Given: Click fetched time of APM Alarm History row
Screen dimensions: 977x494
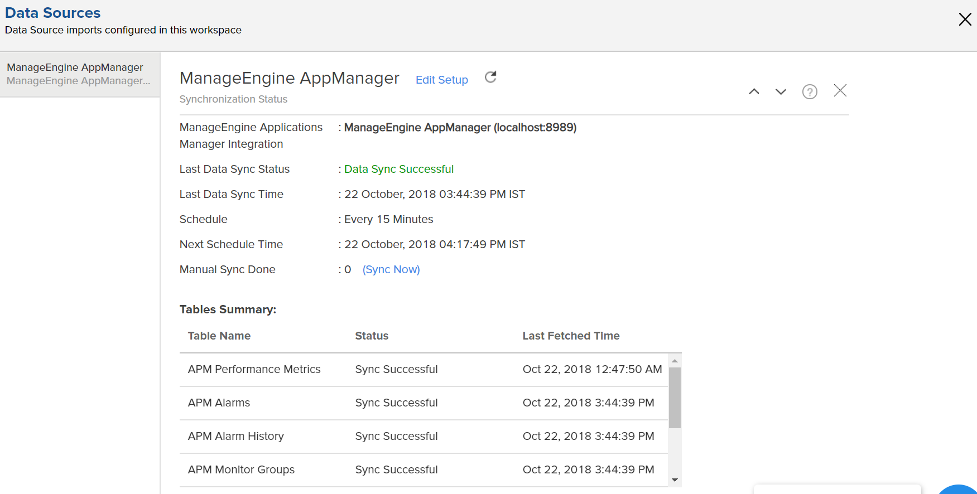Looking at the screenshot, I should (x=588, y=436).
